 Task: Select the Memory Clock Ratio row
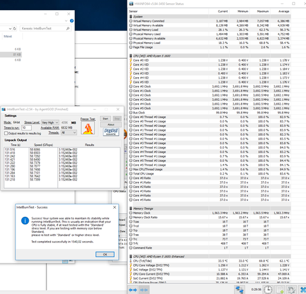click(x=209, y=217)
